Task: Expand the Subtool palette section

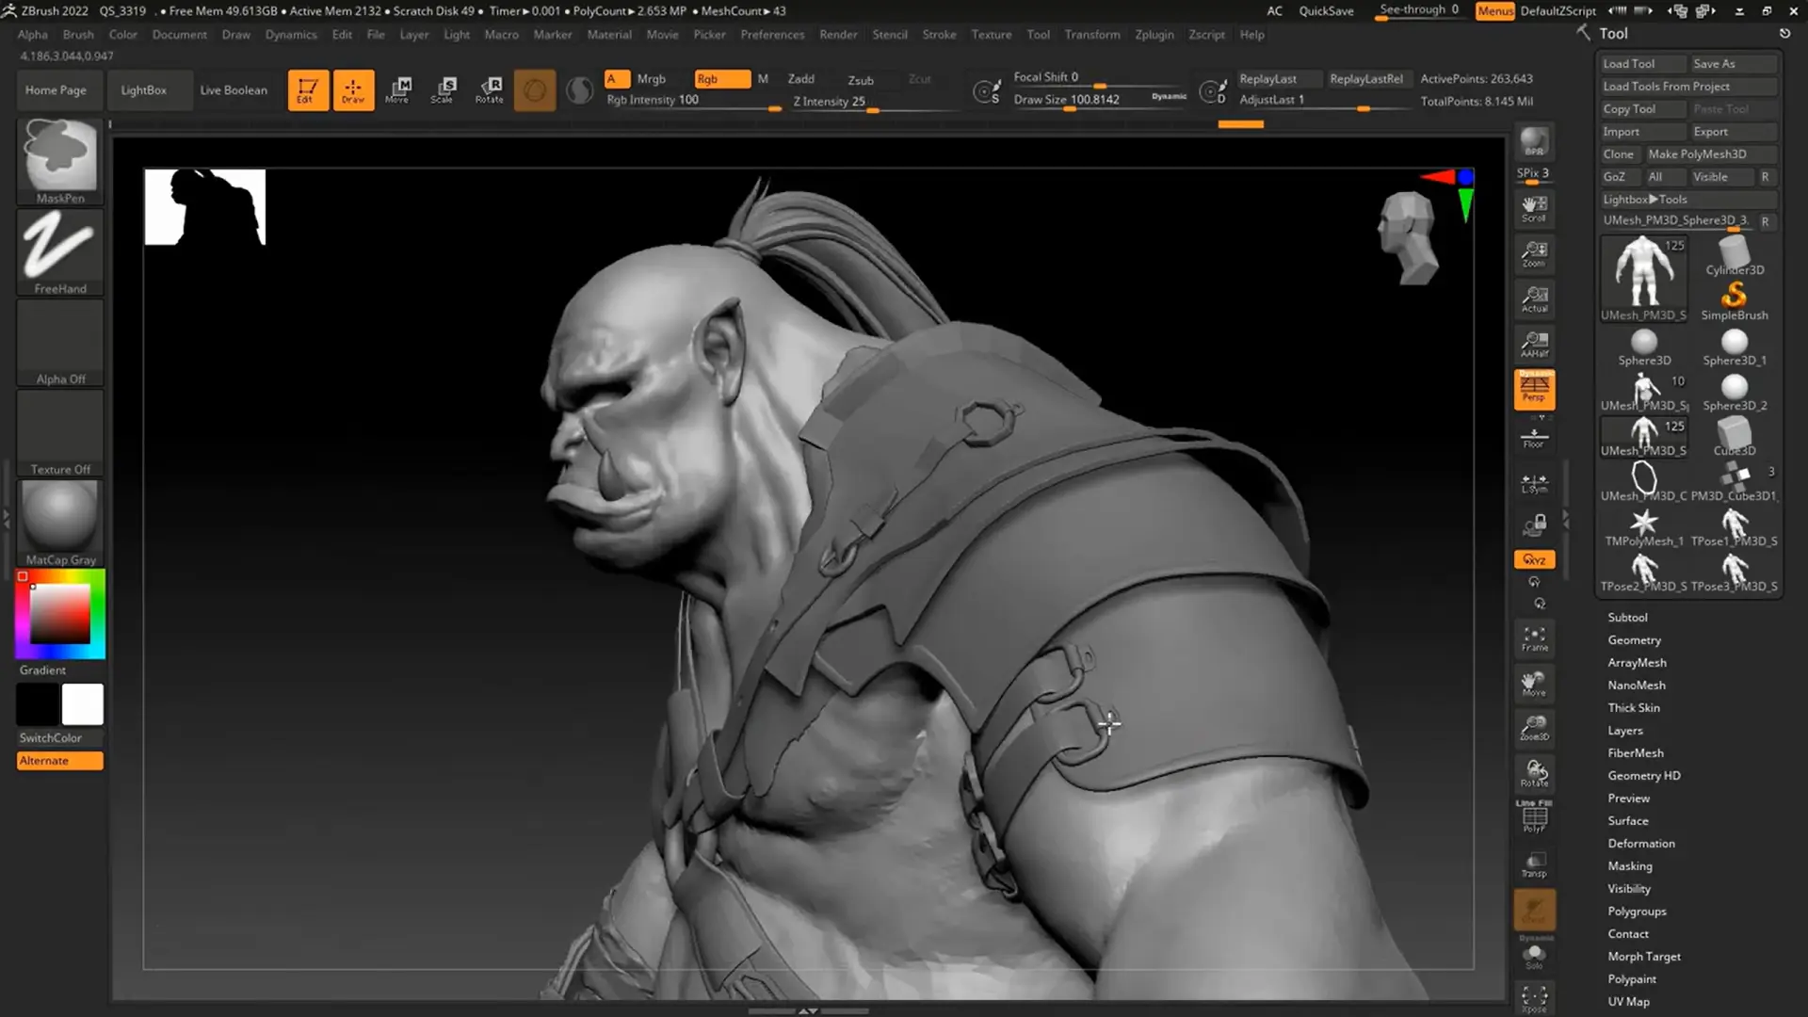Action: (x=1627, y=618)
